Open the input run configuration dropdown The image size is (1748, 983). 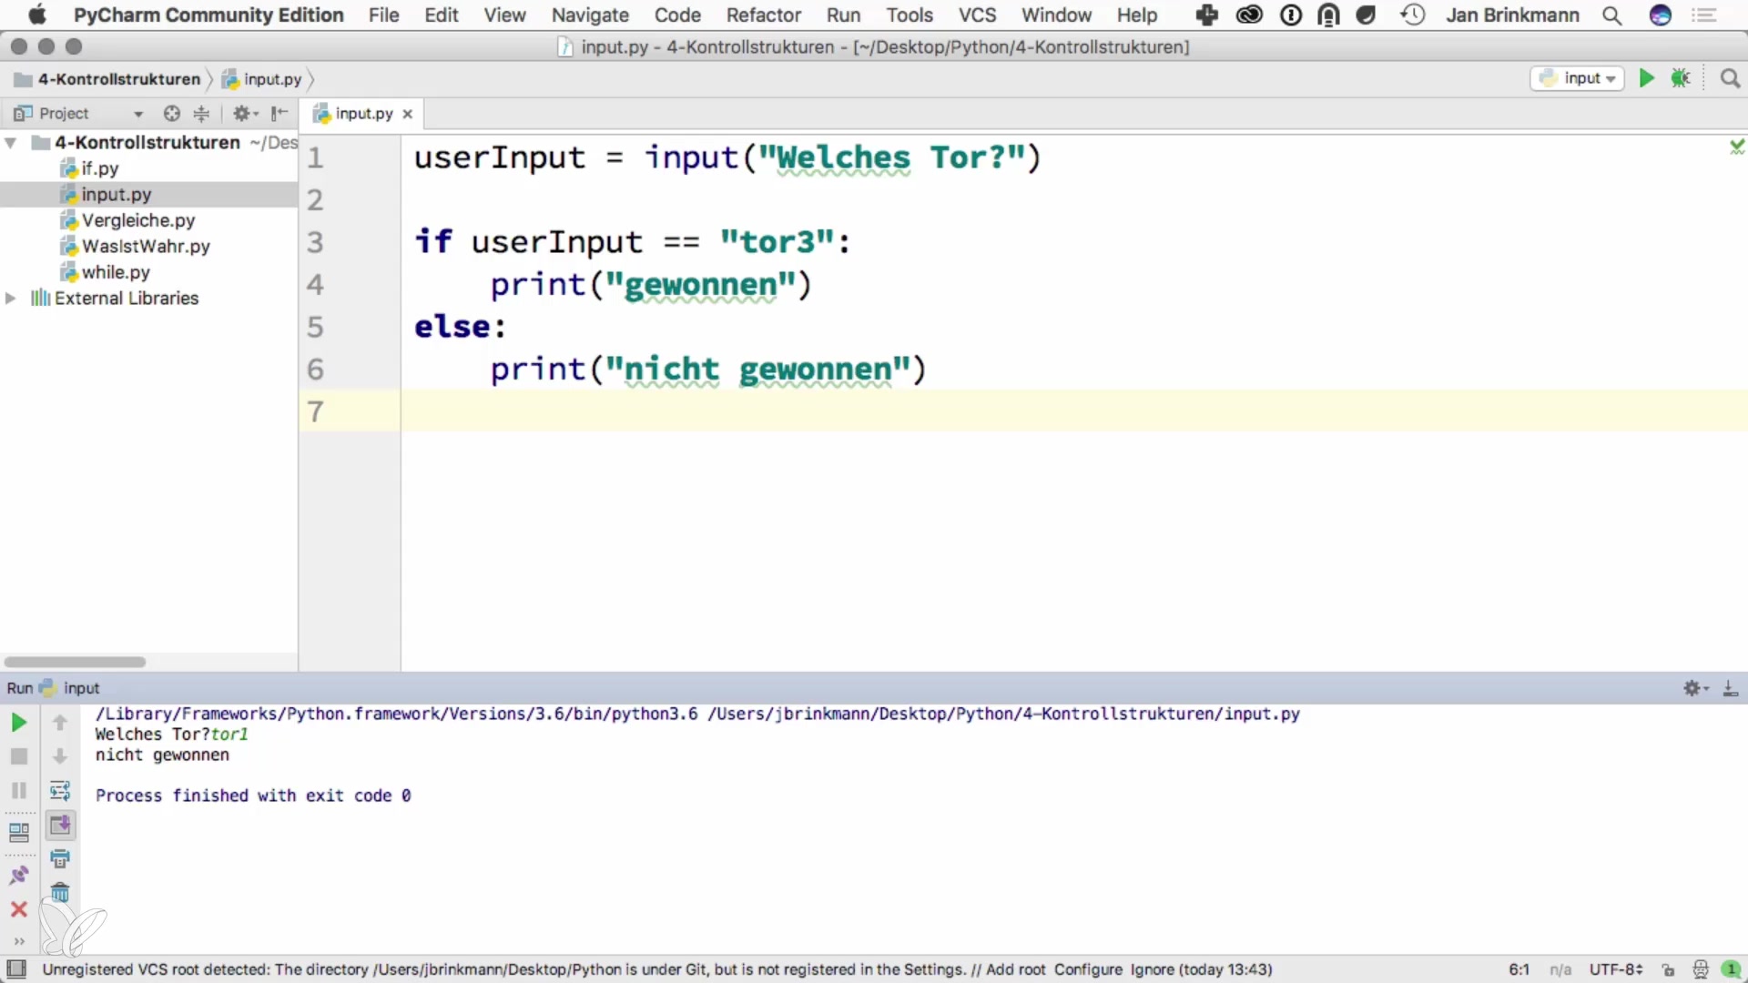(1578, 78)
